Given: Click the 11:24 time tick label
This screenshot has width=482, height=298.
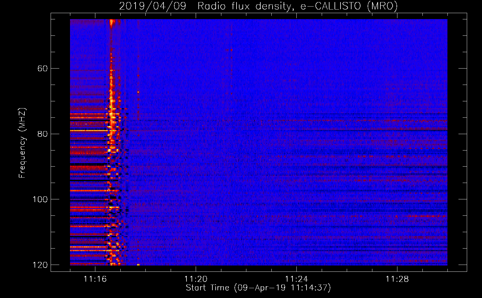Looking at the screenshot, I should click(x=296, y=279).
